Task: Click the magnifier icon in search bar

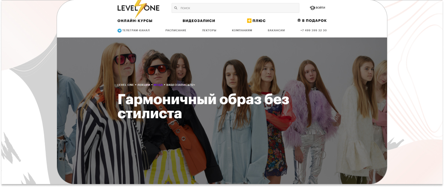Action: 176,8
